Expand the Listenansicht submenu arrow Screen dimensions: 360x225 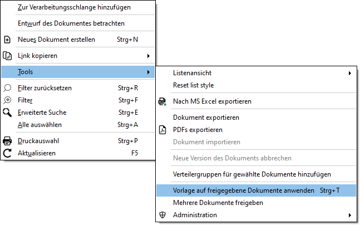(349, 73)
